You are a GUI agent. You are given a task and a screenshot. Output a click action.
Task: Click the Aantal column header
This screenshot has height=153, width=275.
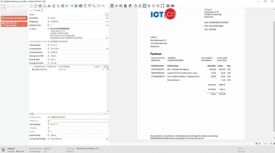point(99,67)
